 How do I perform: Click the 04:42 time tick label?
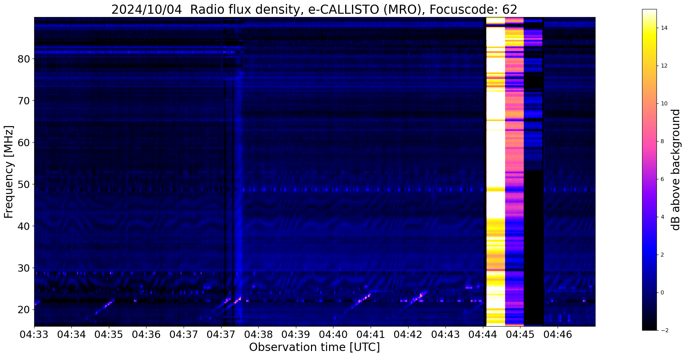408,334
